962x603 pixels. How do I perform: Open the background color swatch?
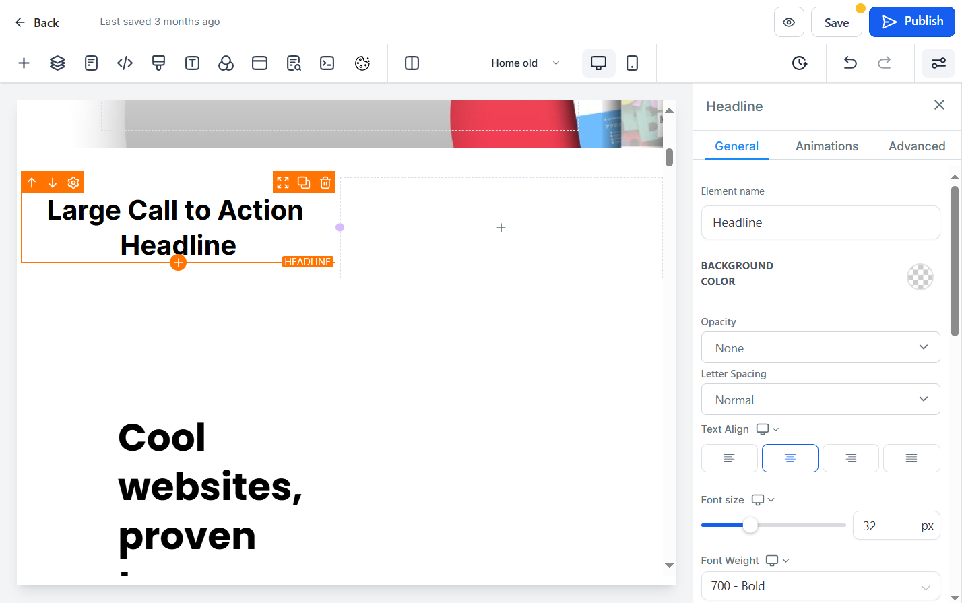point(920,277)
